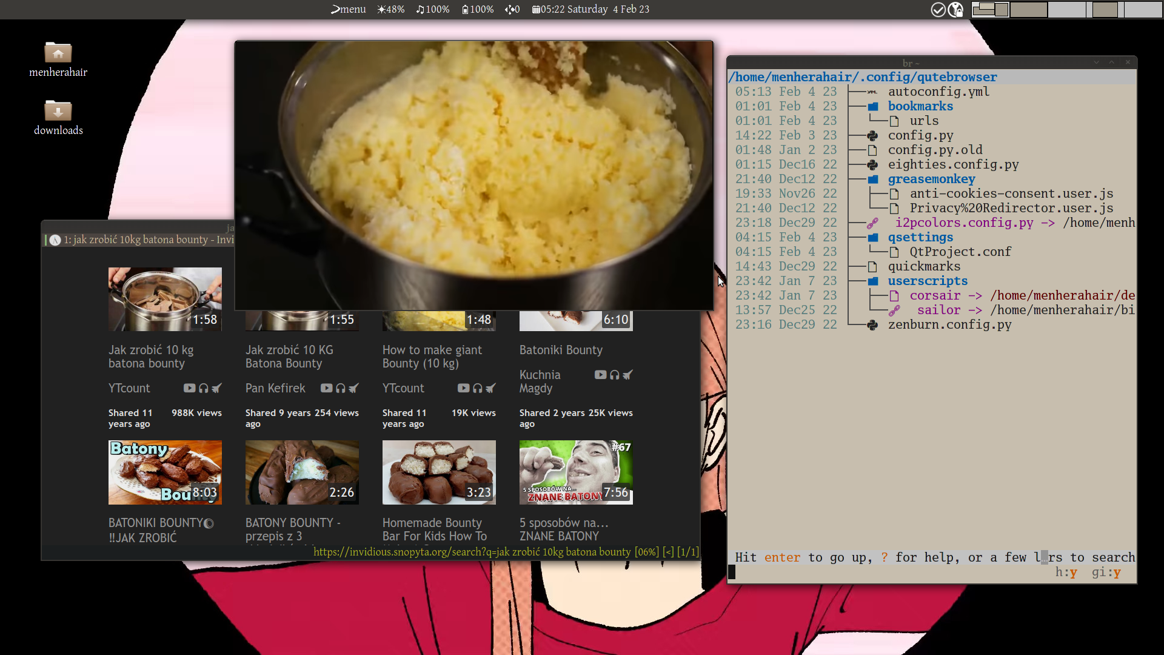Click the key-lock tray icon in top bar
1164x655 pixels.
pos(955,10)
